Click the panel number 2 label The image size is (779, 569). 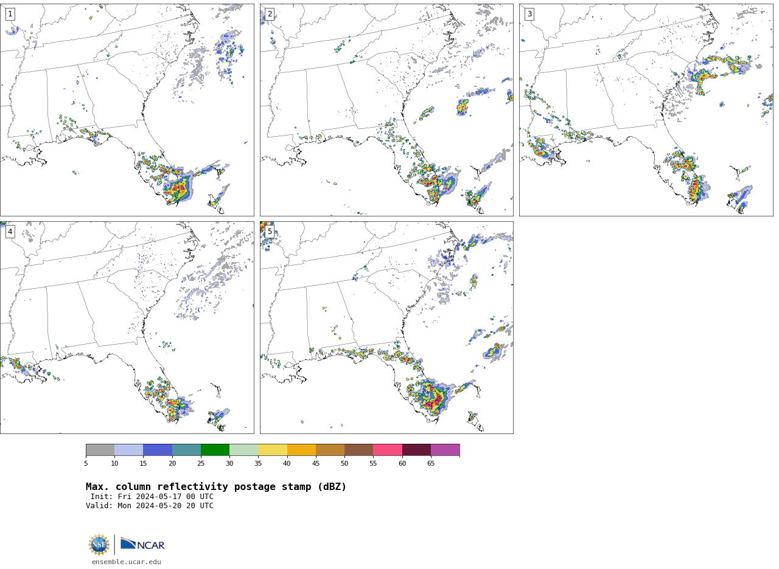point(270,14)
